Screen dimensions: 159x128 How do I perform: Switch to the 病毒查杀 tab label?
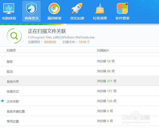click(32, 18)
